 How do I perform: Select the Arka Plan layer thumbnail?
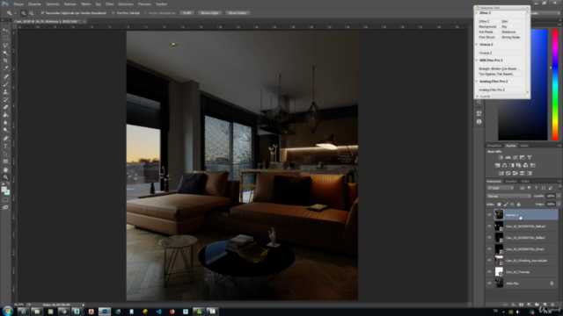(x=499, y=283)
